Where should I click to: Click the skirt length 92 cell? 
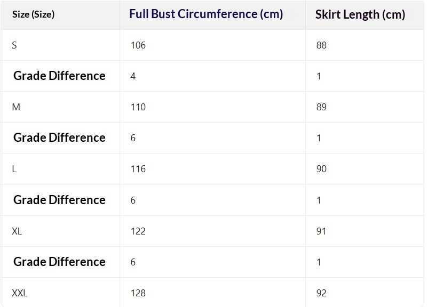(321, 293)
